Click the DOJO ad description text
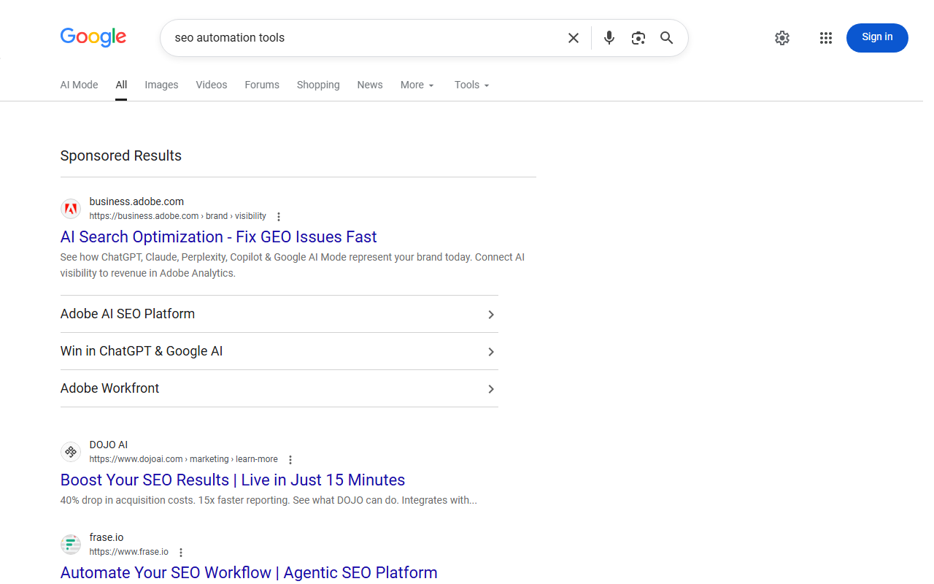This screenshot has width=934, height=584. 269,501
